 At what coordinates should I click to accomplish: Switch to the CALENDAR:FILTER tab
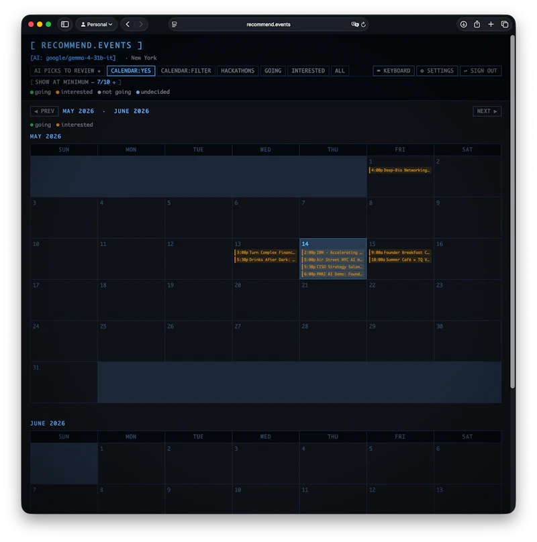(x=186, y=71)
